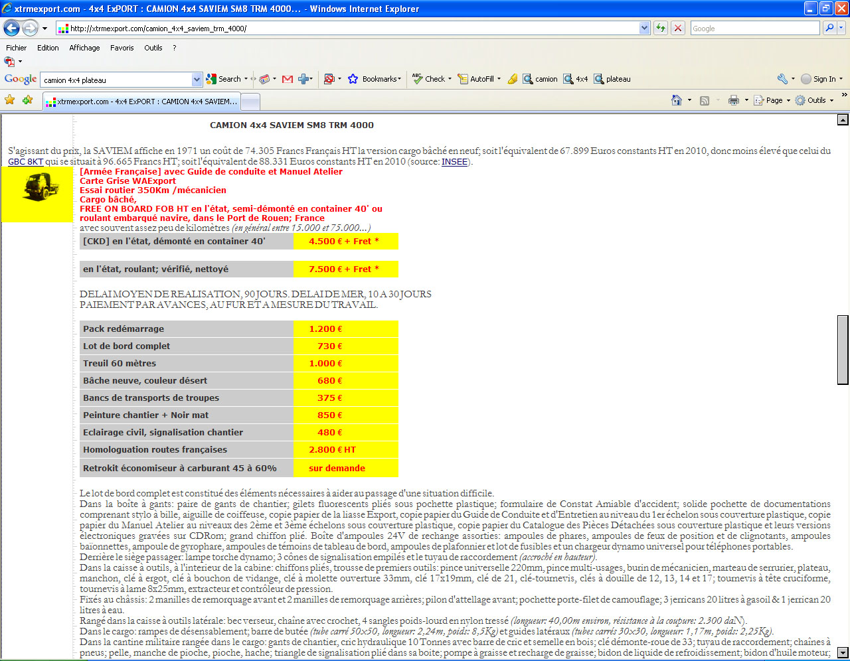The width and height of the screenshot is (850, 661).
Task: Click the red Stop loading icon
Action: click(x=677, y=28)
